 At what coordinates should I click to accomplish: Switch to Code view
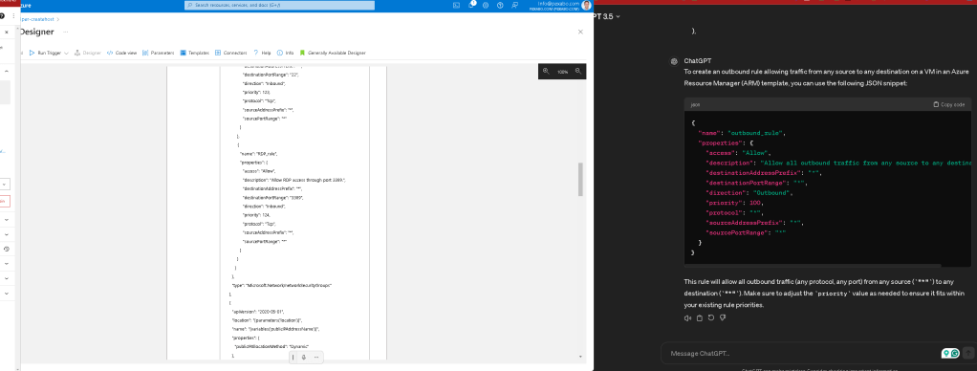(x=121, y=53)
